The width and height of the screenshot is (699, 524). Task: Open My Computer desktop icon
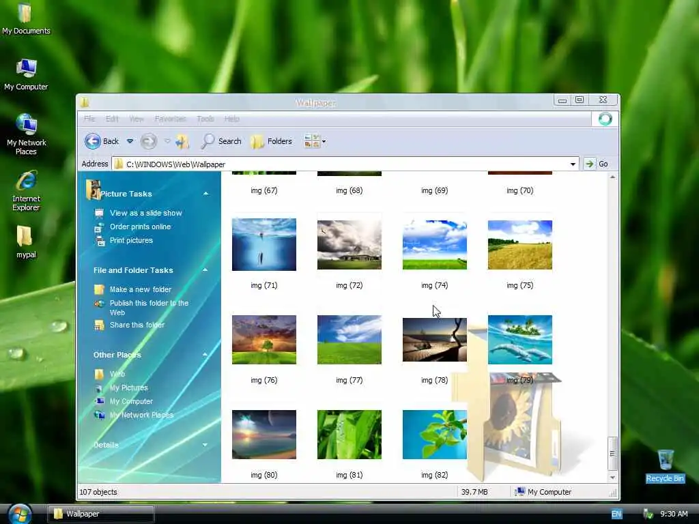pos(26,74)
